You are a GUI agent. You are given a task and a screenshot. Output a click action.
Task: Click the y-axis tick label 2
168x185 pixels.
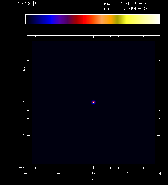24,69
